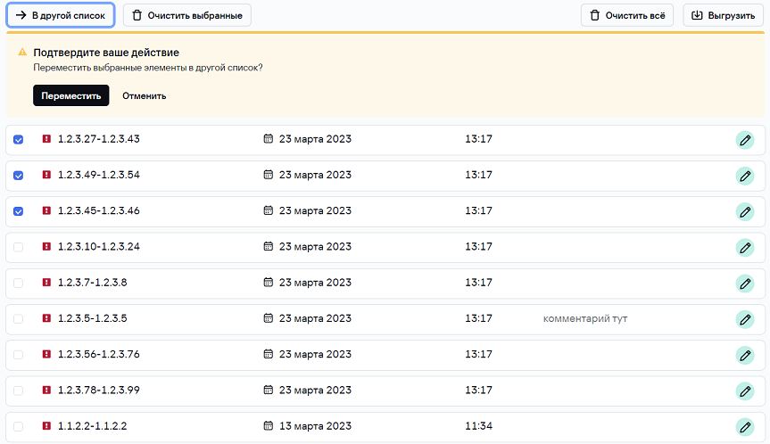Click the Очистить всё button
770x444 pixels.
(627, 15)
